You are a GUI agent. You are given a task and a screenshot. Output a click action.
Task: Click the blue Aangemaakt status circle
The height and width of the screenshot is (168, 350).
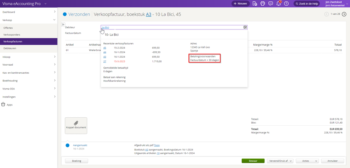67,145
